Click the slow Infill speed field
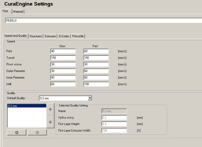Viewport: 202px width, 147px height. pos(63,84)
